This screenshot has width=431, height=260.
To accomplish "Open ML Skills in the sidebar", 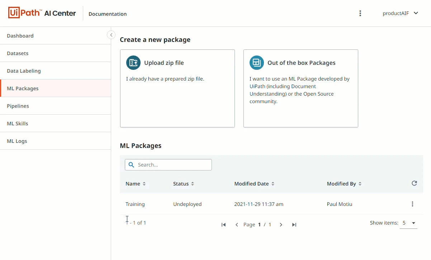I will click(56, 124).
